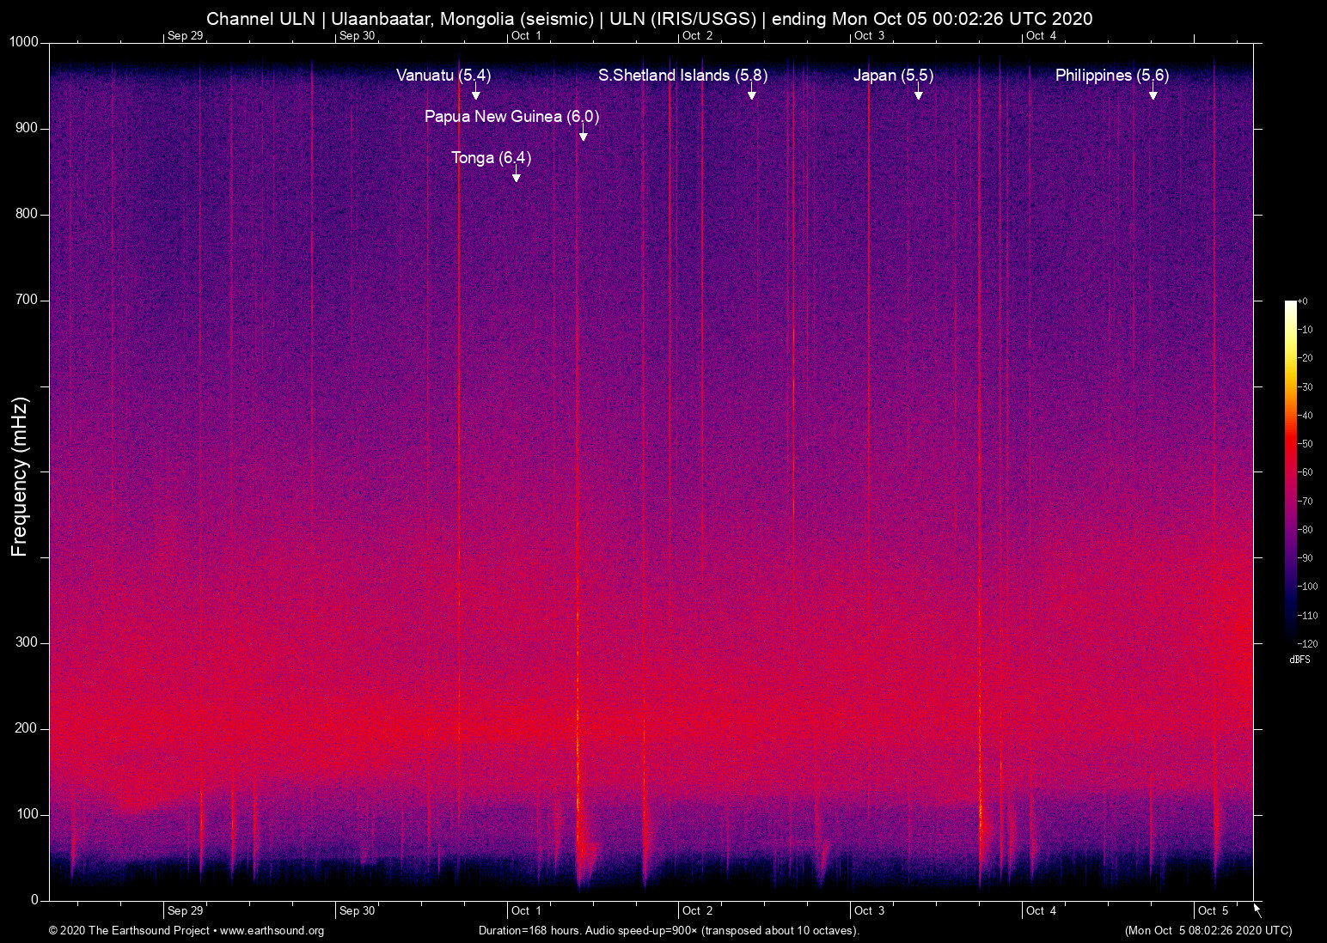Click the Duration=168 hours footer text
This screenshot has width=1327, height=943.
(x=668, y=931)
